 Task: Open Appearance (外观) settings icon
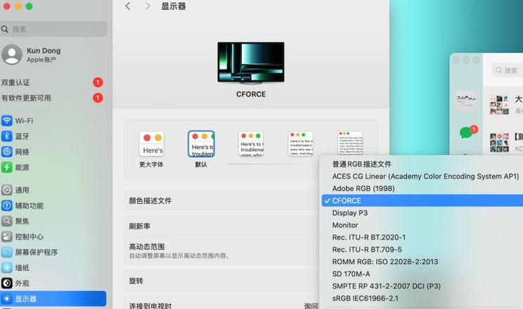pyautogui.click(x=7, y=283)
